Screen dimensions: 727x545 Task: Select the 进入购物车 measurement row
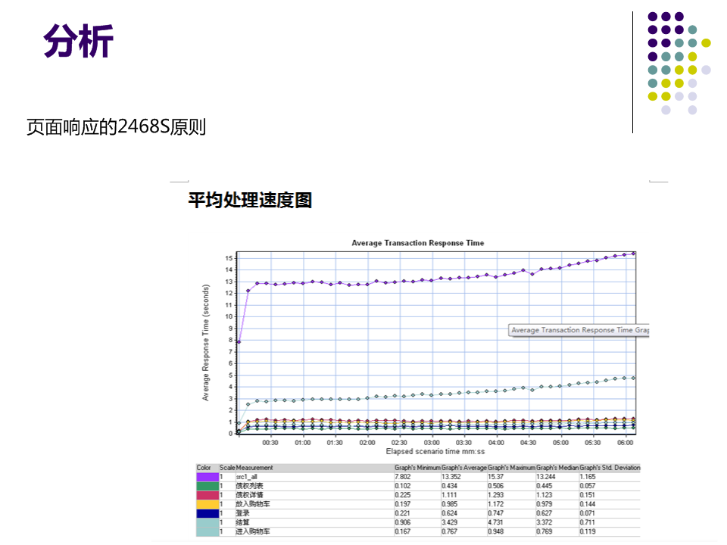[418, 531]
